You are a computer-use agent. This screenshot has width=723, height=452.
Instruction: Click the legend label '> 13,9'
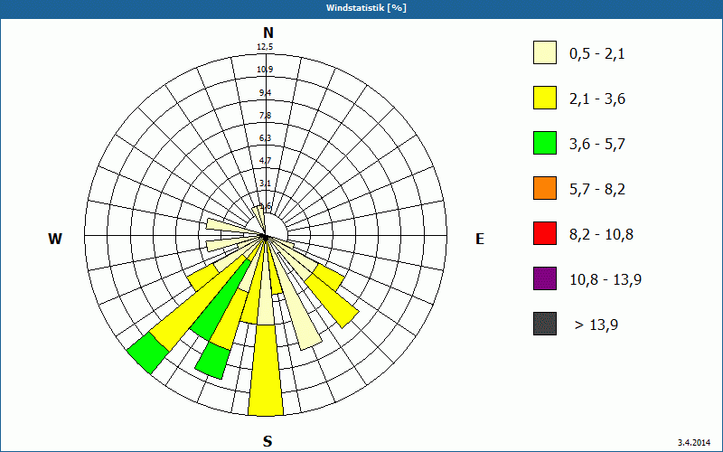point(596,325)
